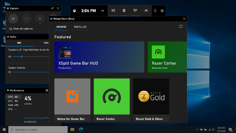The height and width of the screenshot is (133, 236).
Task: Click the Razer Cortex logo in featured banner
Action: [158, 52]
